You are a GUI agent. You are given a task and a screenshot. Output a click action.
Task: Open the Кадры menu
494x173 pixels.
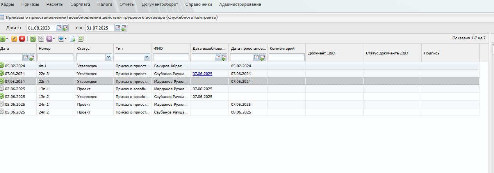tap(8, 4)
